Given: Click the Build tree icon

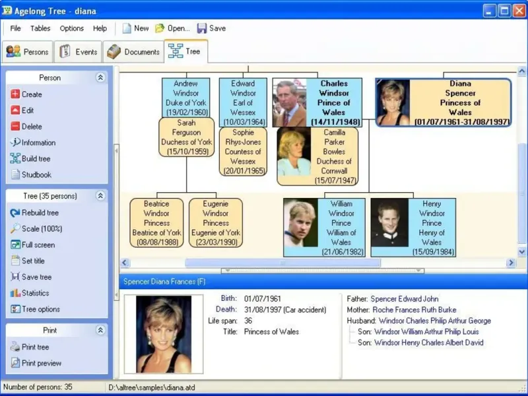Looking at the screenshot, I should [x=15, y=158].
